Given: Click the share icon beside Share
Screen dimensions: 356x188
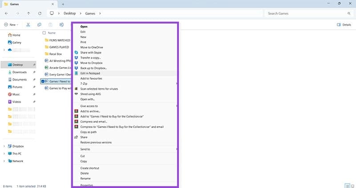Looking at the screenshot, I should (76, 137).
